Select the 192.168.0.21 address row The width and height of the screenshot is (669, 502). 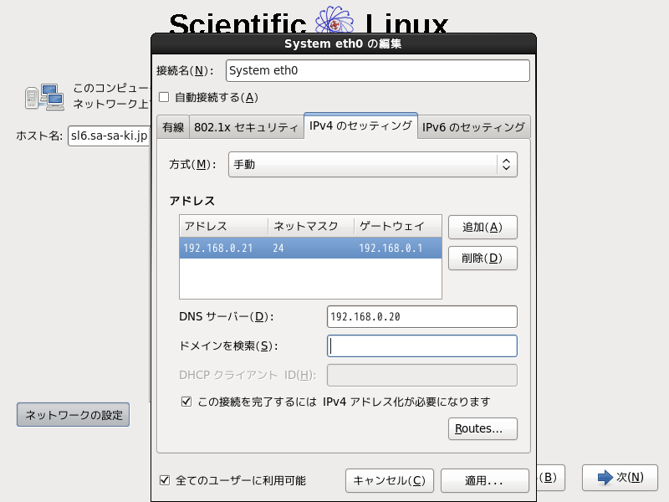pyautogui.click(x=309, y=248)
